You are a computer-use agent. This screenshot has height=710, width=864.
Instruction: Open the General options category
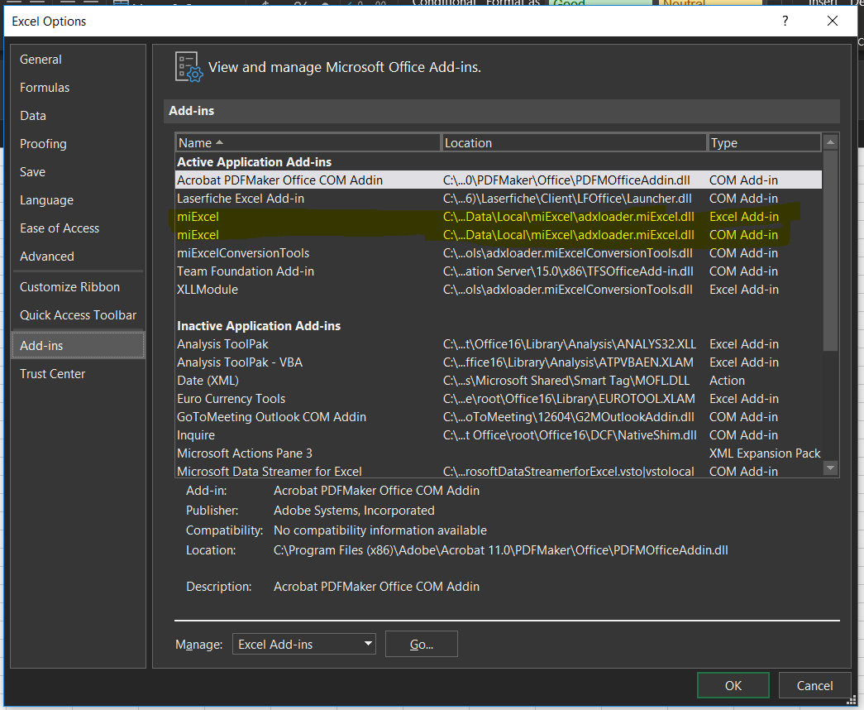pos(78,60)
